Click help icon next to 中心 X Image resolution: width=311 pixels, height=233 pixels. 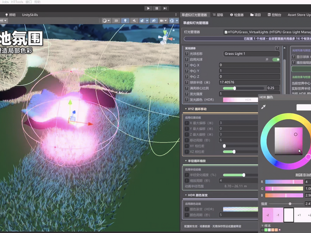187,65
